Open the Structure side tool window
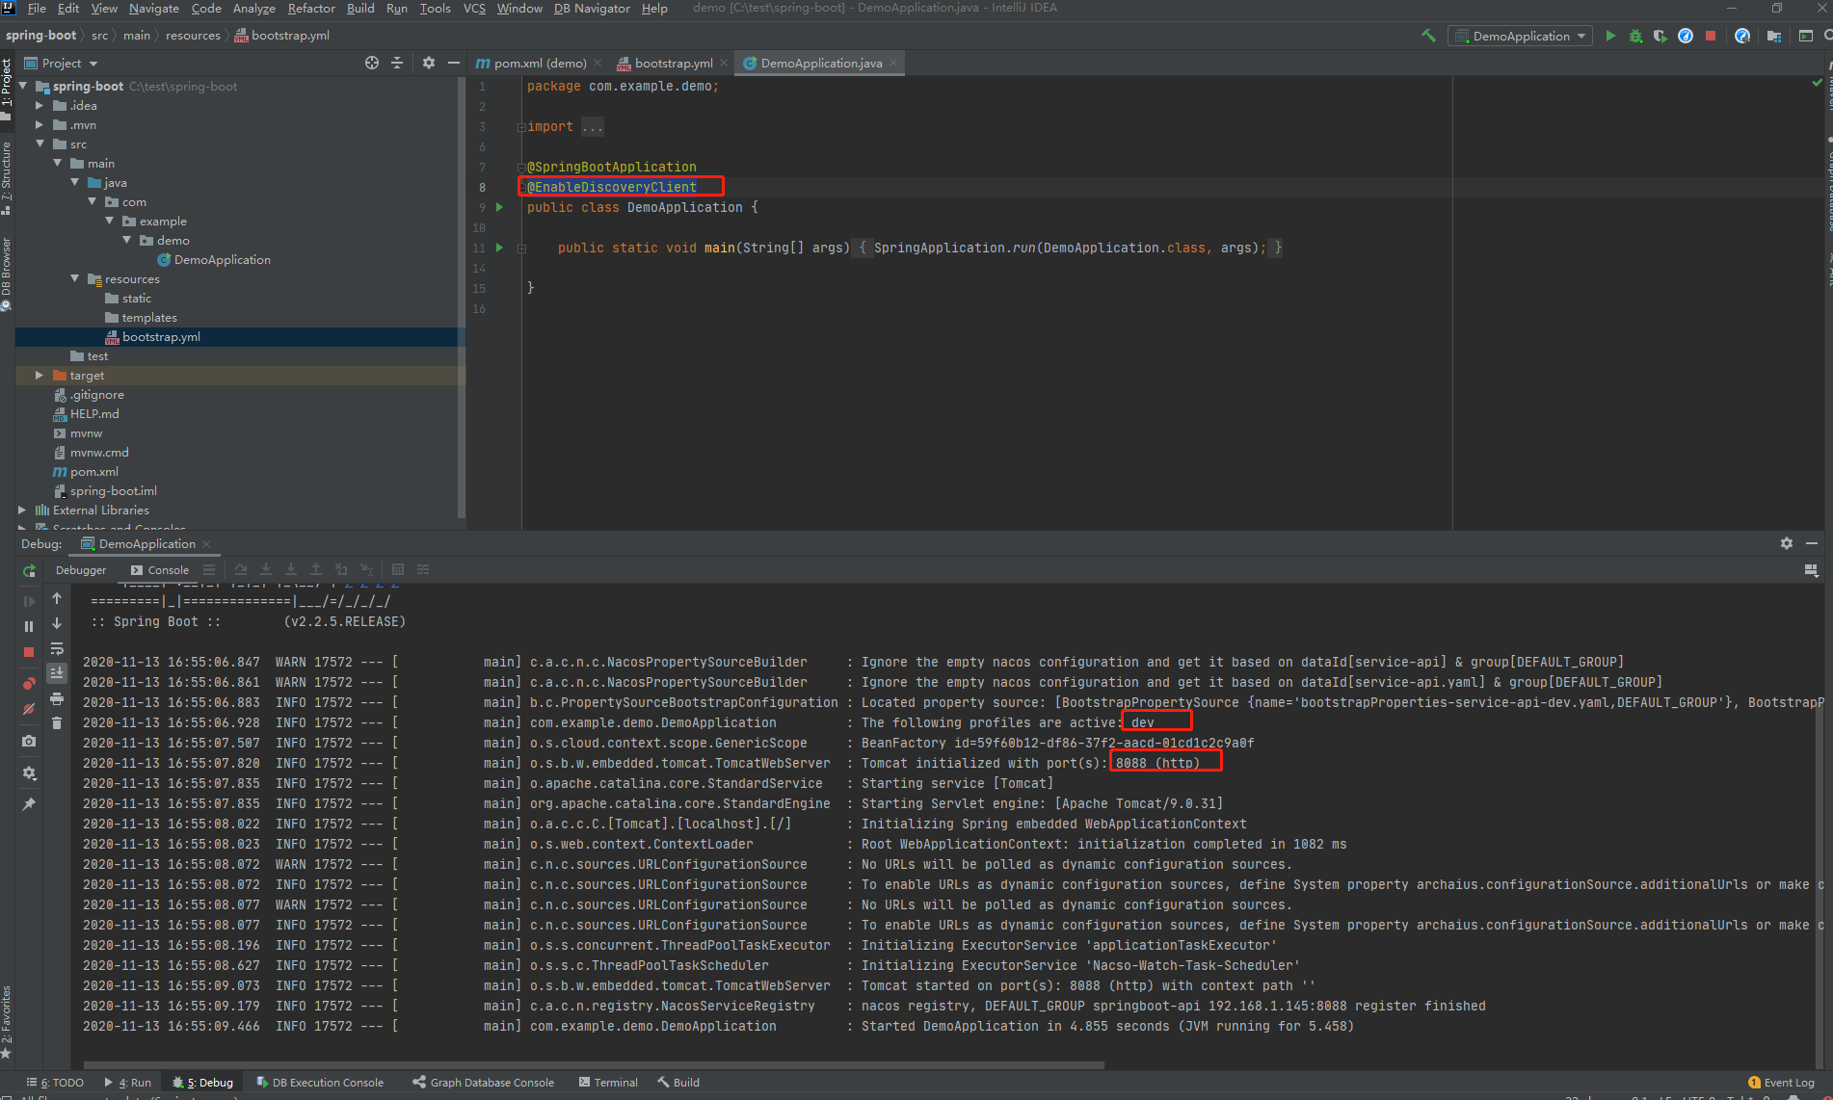 click(x=7, y=177)
